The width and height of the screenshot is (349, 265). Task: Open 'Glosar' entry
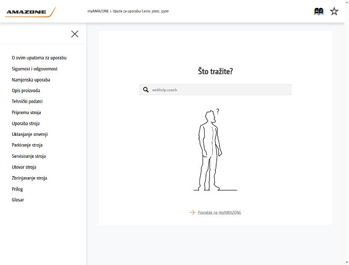pyautogui.click(x=18, y=199)
